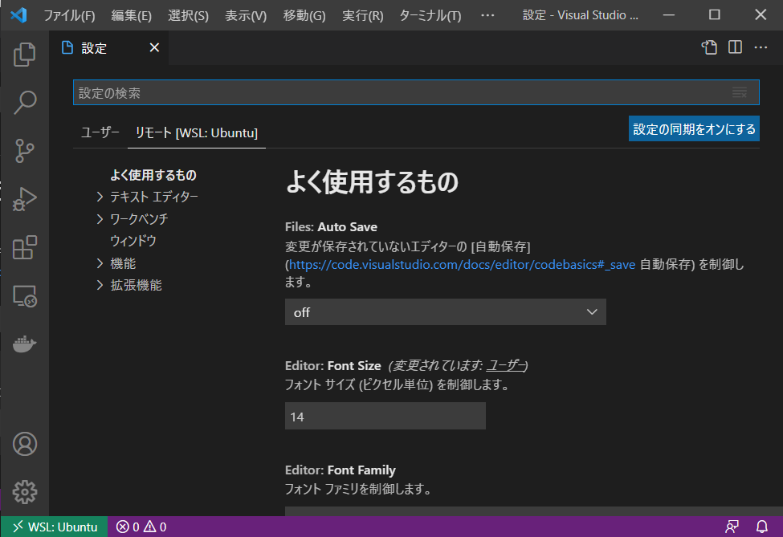Click the Editor: Font Family setting title
Screen dimensions: 783x537
tap(341, 470)
